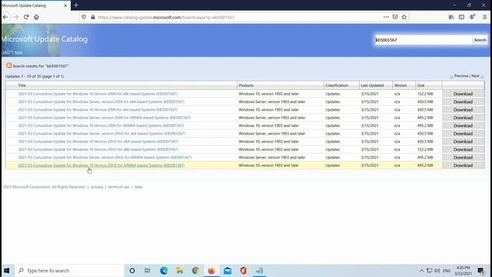Show site security padlock information
The width and height of the screenshot is (492, 277).
(93, 17)
